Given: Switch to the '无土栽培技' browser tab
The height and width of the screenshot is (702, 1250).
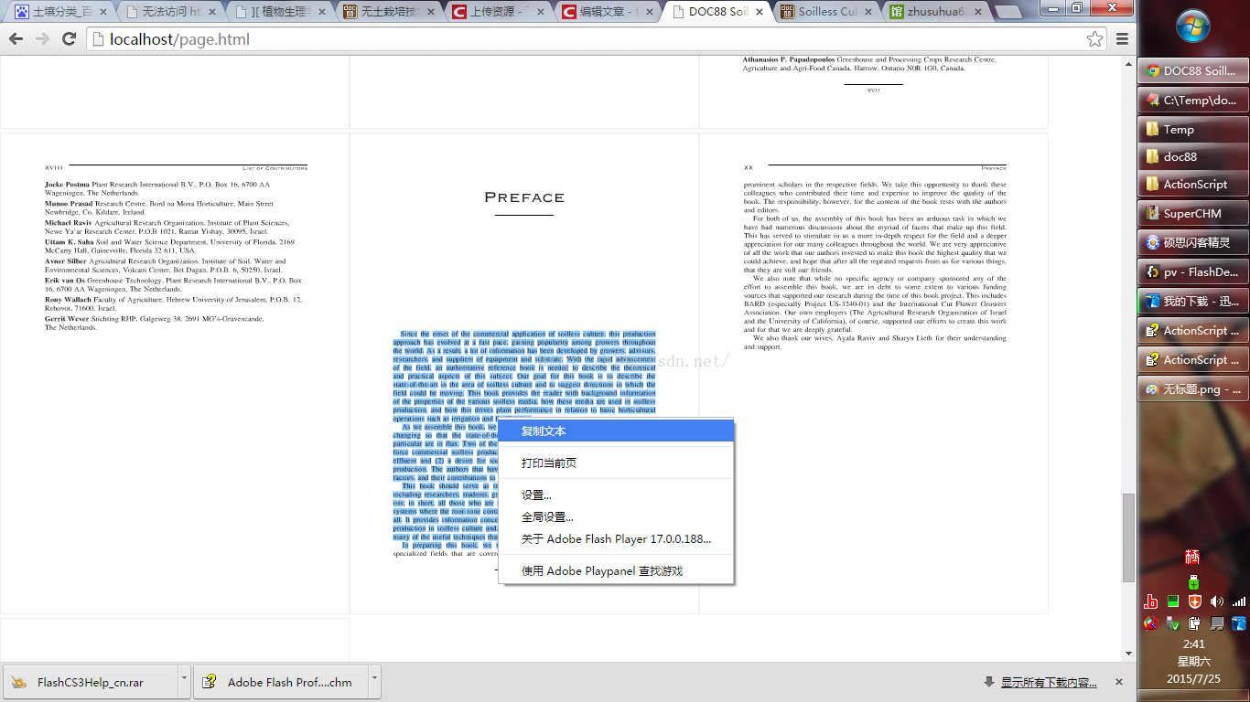Looking at the screenshot, I should tap(389, 12).
